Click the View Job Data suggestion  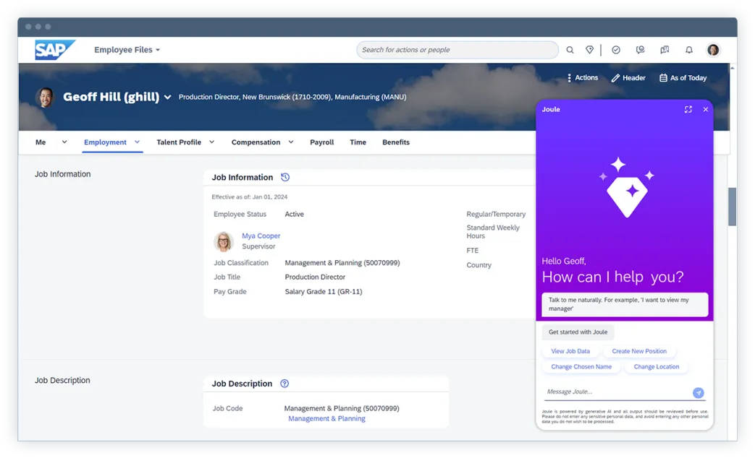pos(570,351)
